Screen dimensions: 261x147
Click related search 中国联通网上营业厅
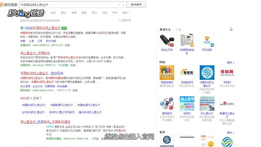pos(61,105)
